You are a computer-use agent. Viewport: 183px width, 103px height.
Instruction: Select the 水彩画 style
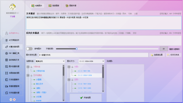[x=39, y=97]
